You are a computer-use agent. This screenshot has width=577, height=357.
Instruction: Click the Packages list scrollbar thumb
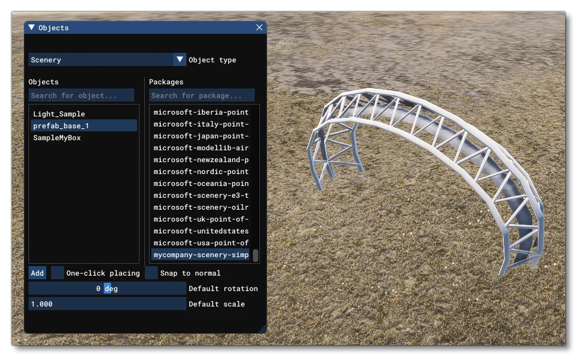click(255, 255)
